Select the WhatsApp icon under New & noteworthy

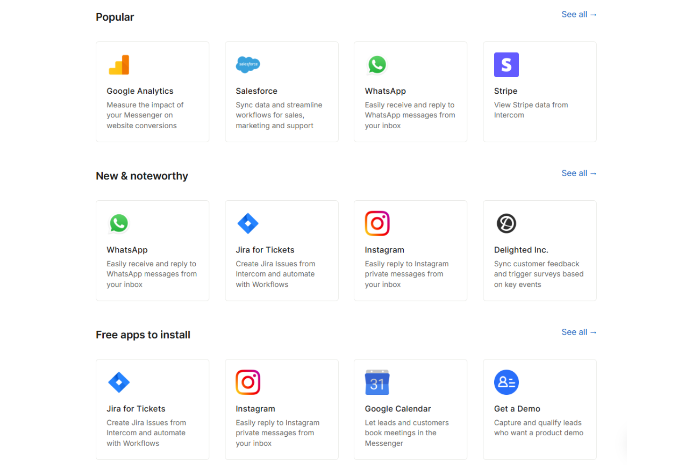coord(119,223)
